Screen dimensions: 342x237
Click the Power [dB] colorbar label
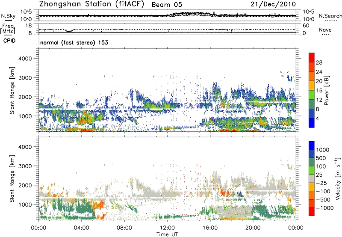pos(326,90)
